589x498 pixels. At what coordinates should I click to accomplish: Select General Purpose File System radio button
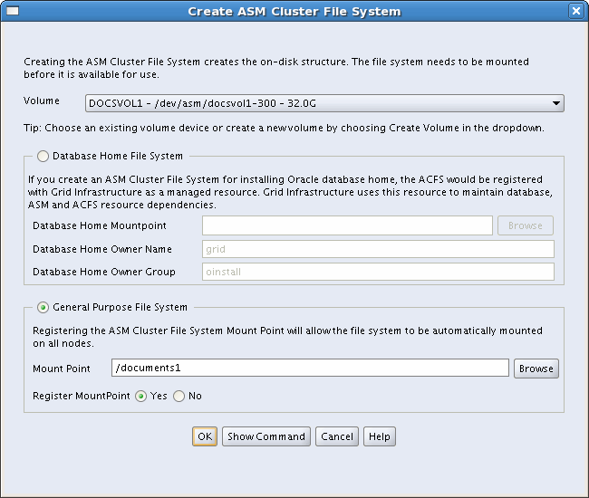pyautogui.click(x=43, y=308)
